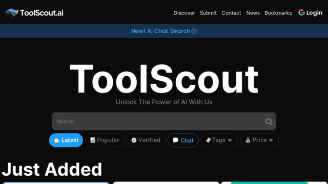Focus the Search input field
The height and width of the screenshot is (184, 328).
click(164, 121)
